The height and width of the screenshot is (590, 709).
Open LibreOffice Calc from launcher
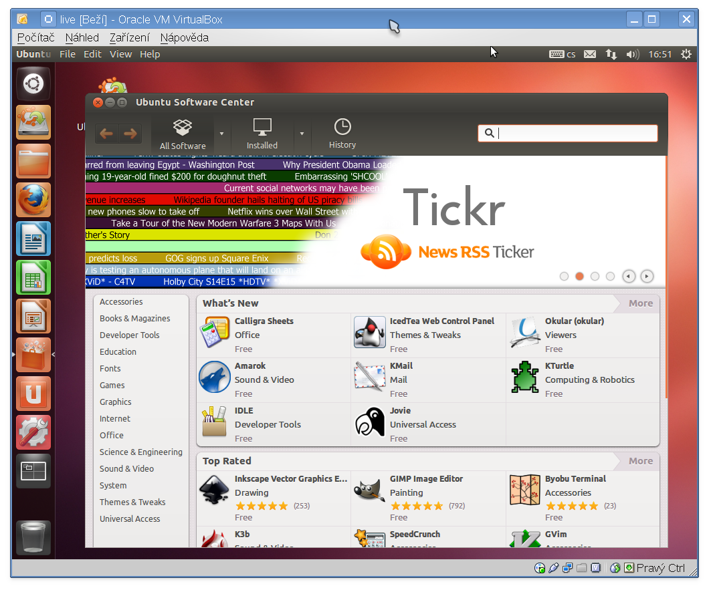click(x=33, y=277)
